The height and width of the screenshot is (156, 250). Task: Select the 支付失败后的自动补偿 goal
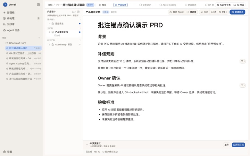click(x=24, y=79)
